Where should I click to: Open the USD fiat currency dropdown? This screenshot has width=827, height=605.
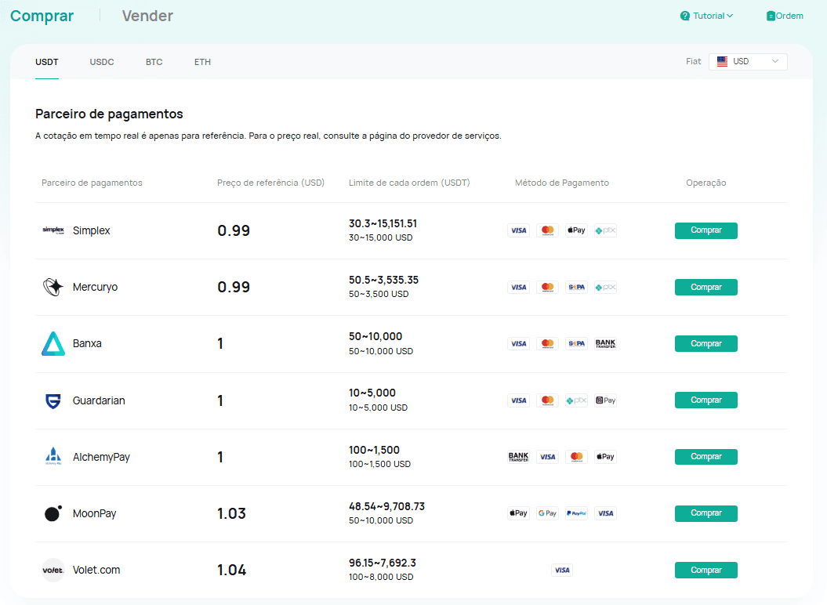[748, 62]
